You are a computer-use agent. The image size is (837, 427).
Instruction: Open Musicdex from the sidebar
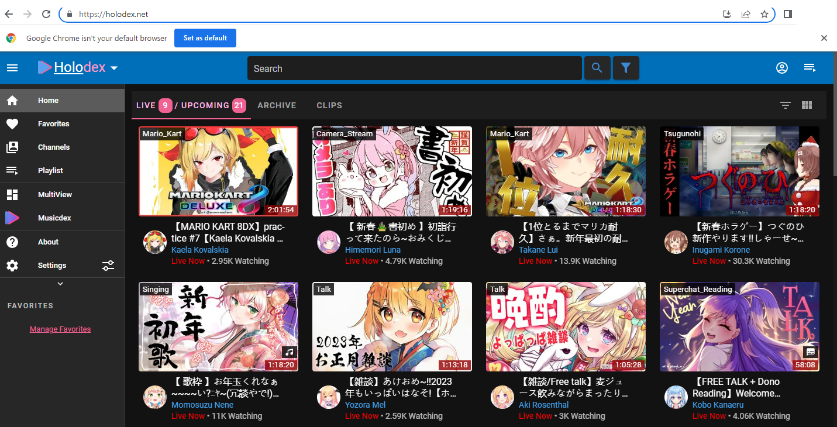(54, 218)
